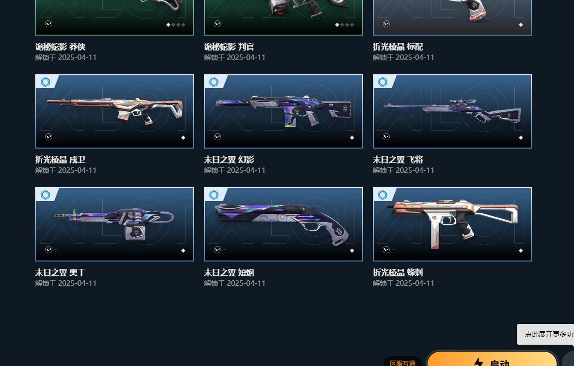
Task: Open the 折光棱晶 蜂刺 skin thumbnail
Action: [452, 224]
